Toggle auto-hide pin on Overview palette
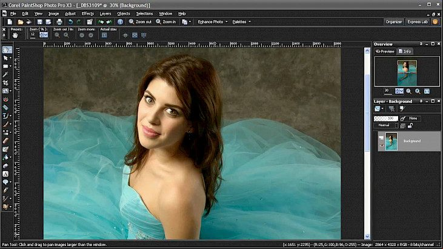This screenshot has height=249, width=443. pos(421,44)
